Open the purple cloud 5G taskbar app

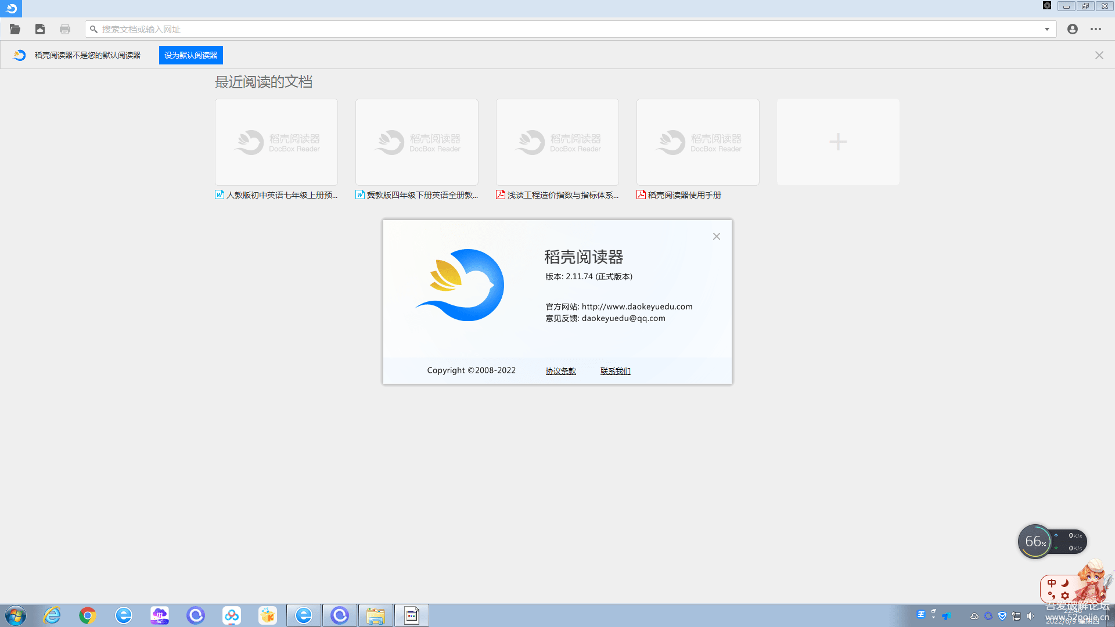point(160,615)
